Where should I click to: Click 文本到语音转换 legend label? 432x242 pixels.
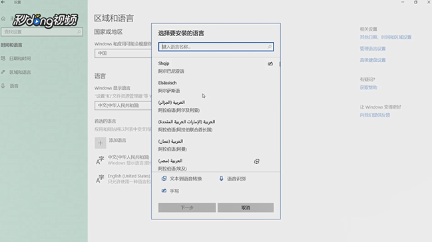point(186,179)
